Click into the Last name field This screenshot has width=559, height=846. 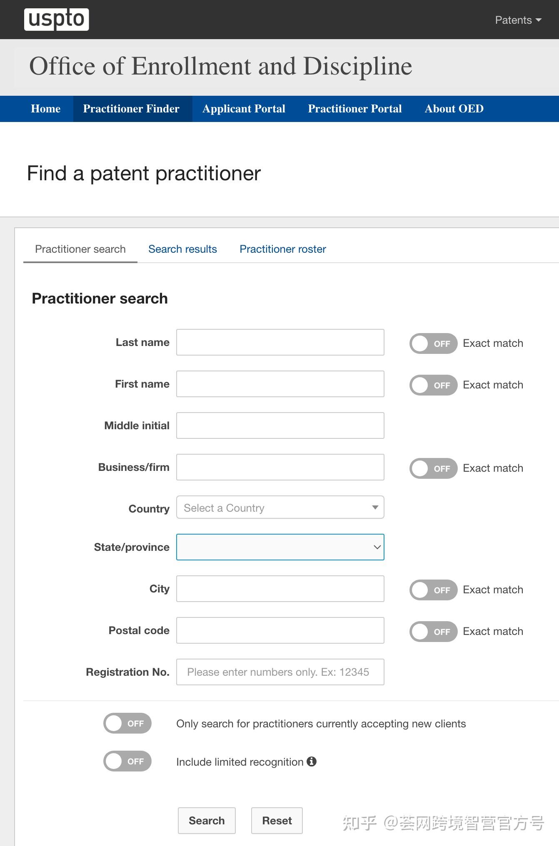pyautogui.click(x=280, y=342)
